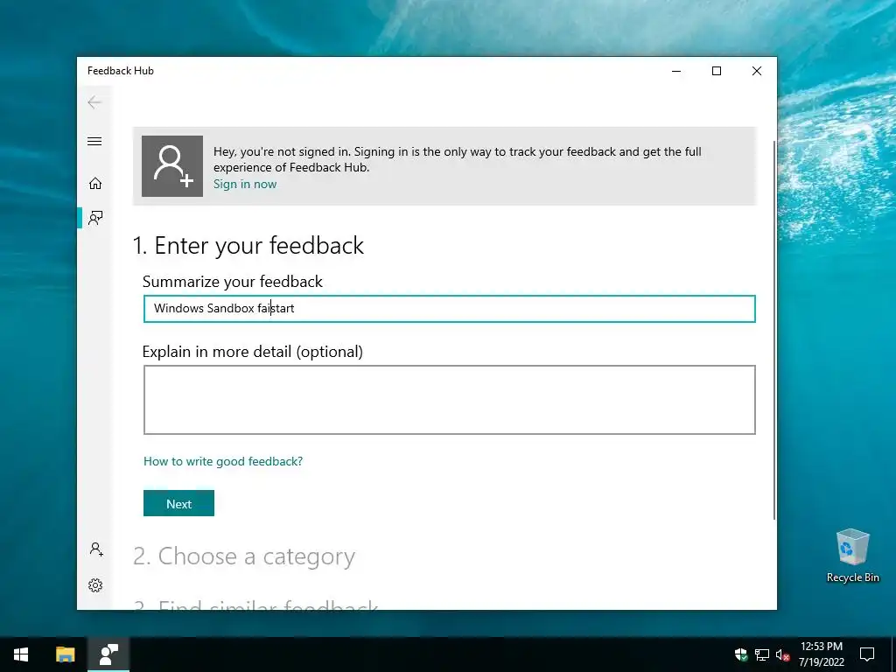Open the Feedback section in sidebar
The image size is (896, 672).
tap(94, 218)
